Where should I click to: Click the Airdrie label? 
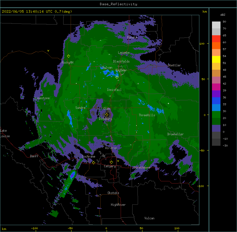(111, 148)
